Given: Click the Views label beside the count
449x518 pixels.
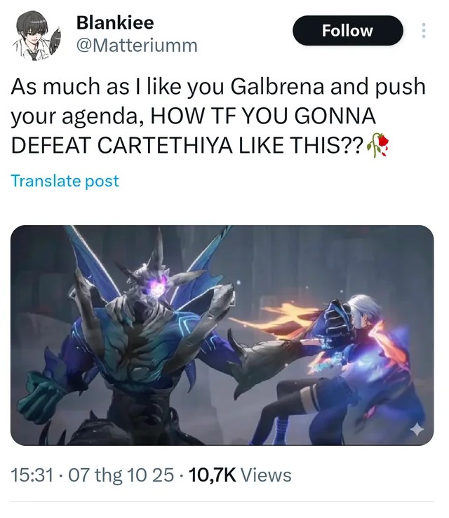Looking at the screenshot, I should pos(266,475).
